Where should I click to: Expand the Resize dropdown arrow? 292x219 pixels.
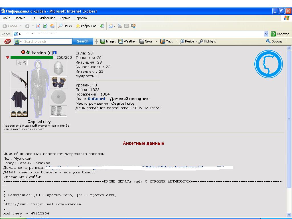tap(196, 41)
